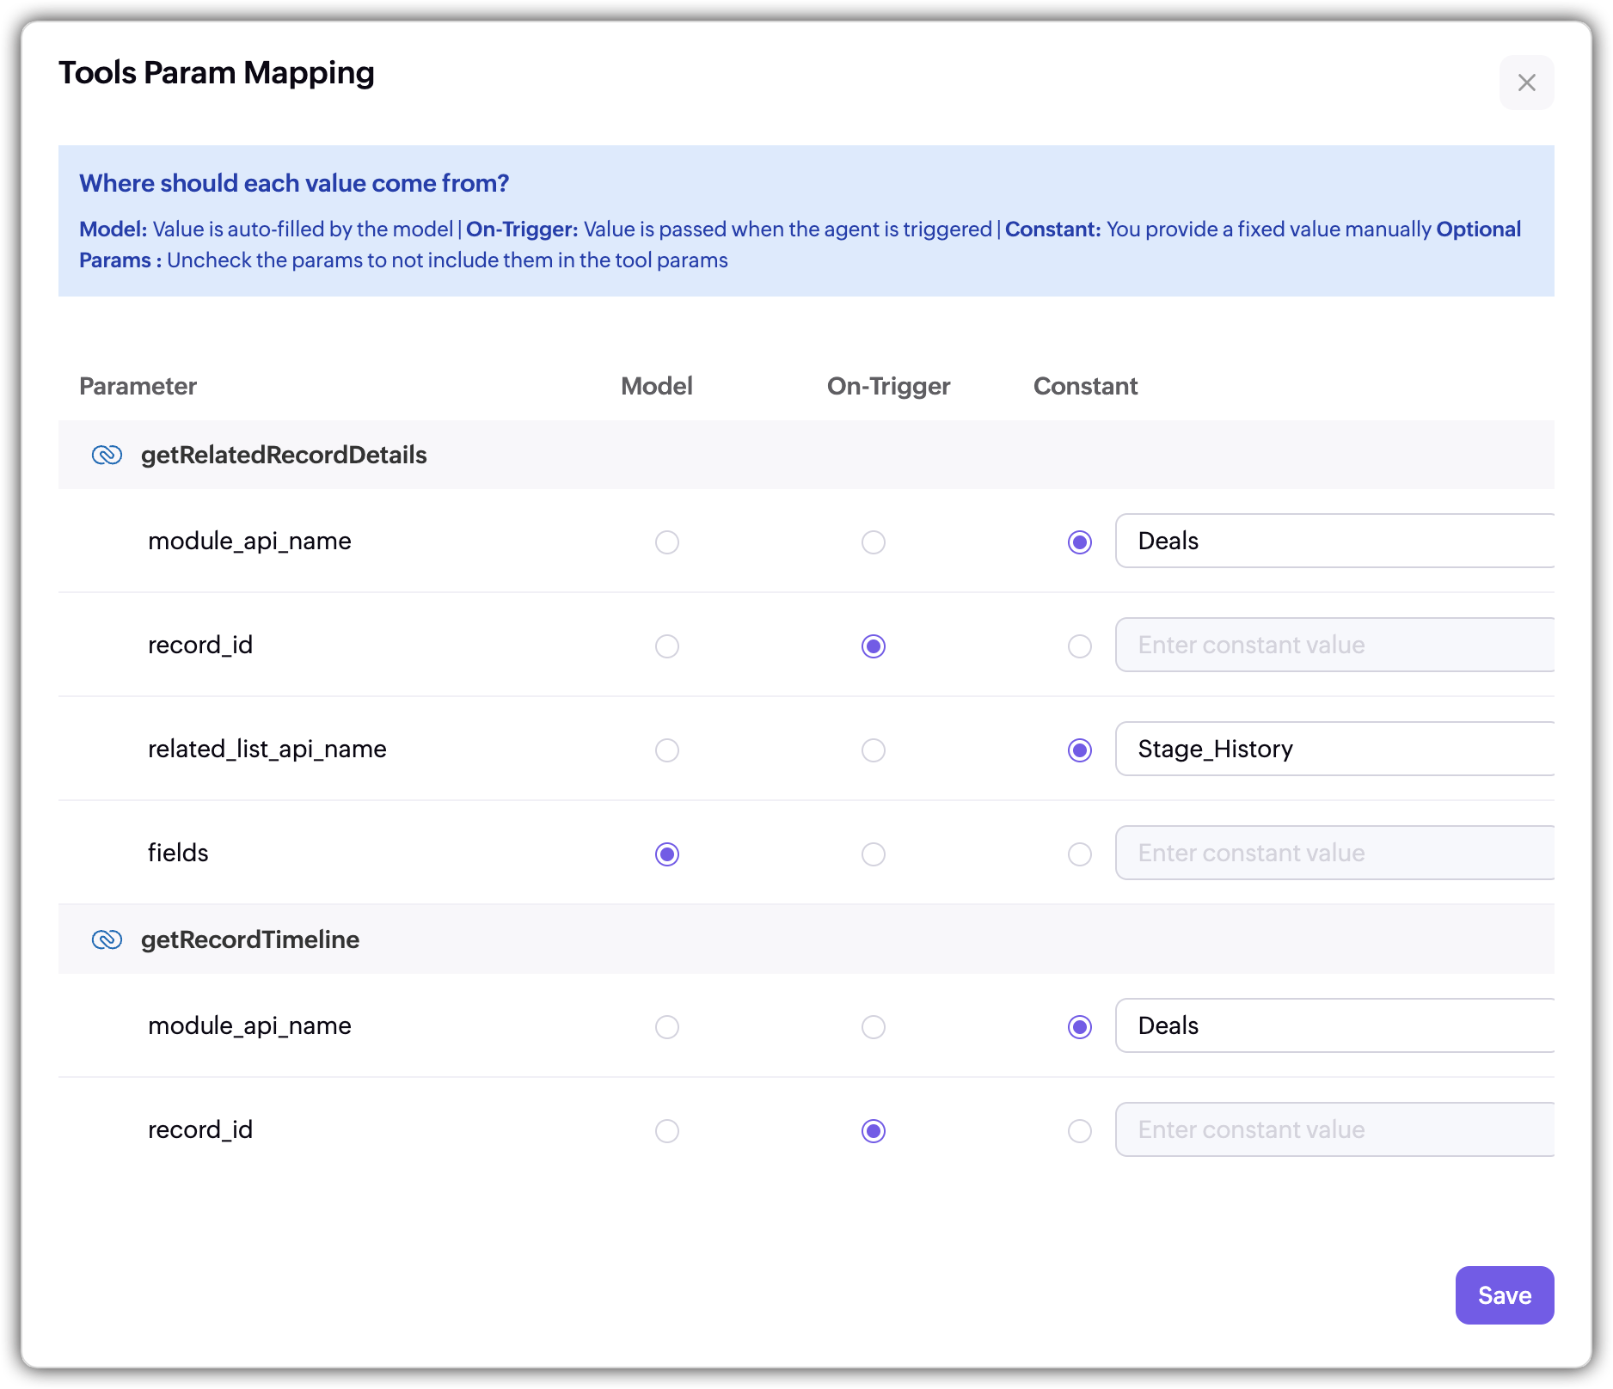Edit the Stage_History constant value field
The height and width of the screenshot is (1389, 1613).
1334,749
